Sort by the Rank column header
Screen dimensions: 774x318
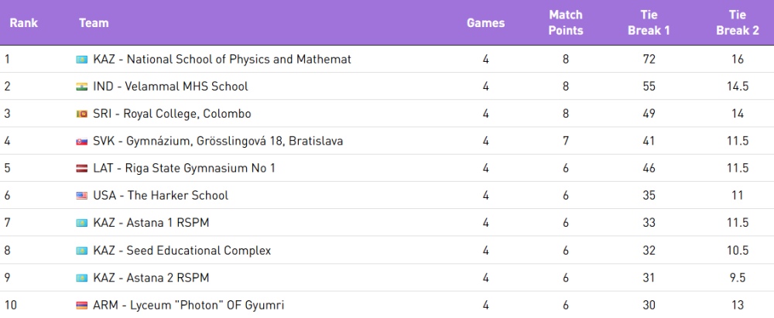(x=24, y=22)
